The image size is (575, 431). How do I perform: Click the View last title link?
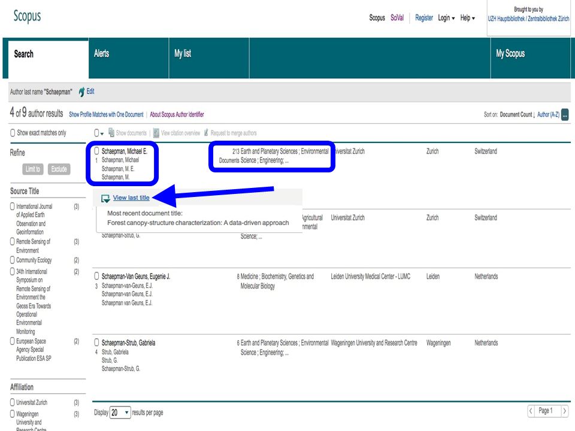tap(131, 198)
